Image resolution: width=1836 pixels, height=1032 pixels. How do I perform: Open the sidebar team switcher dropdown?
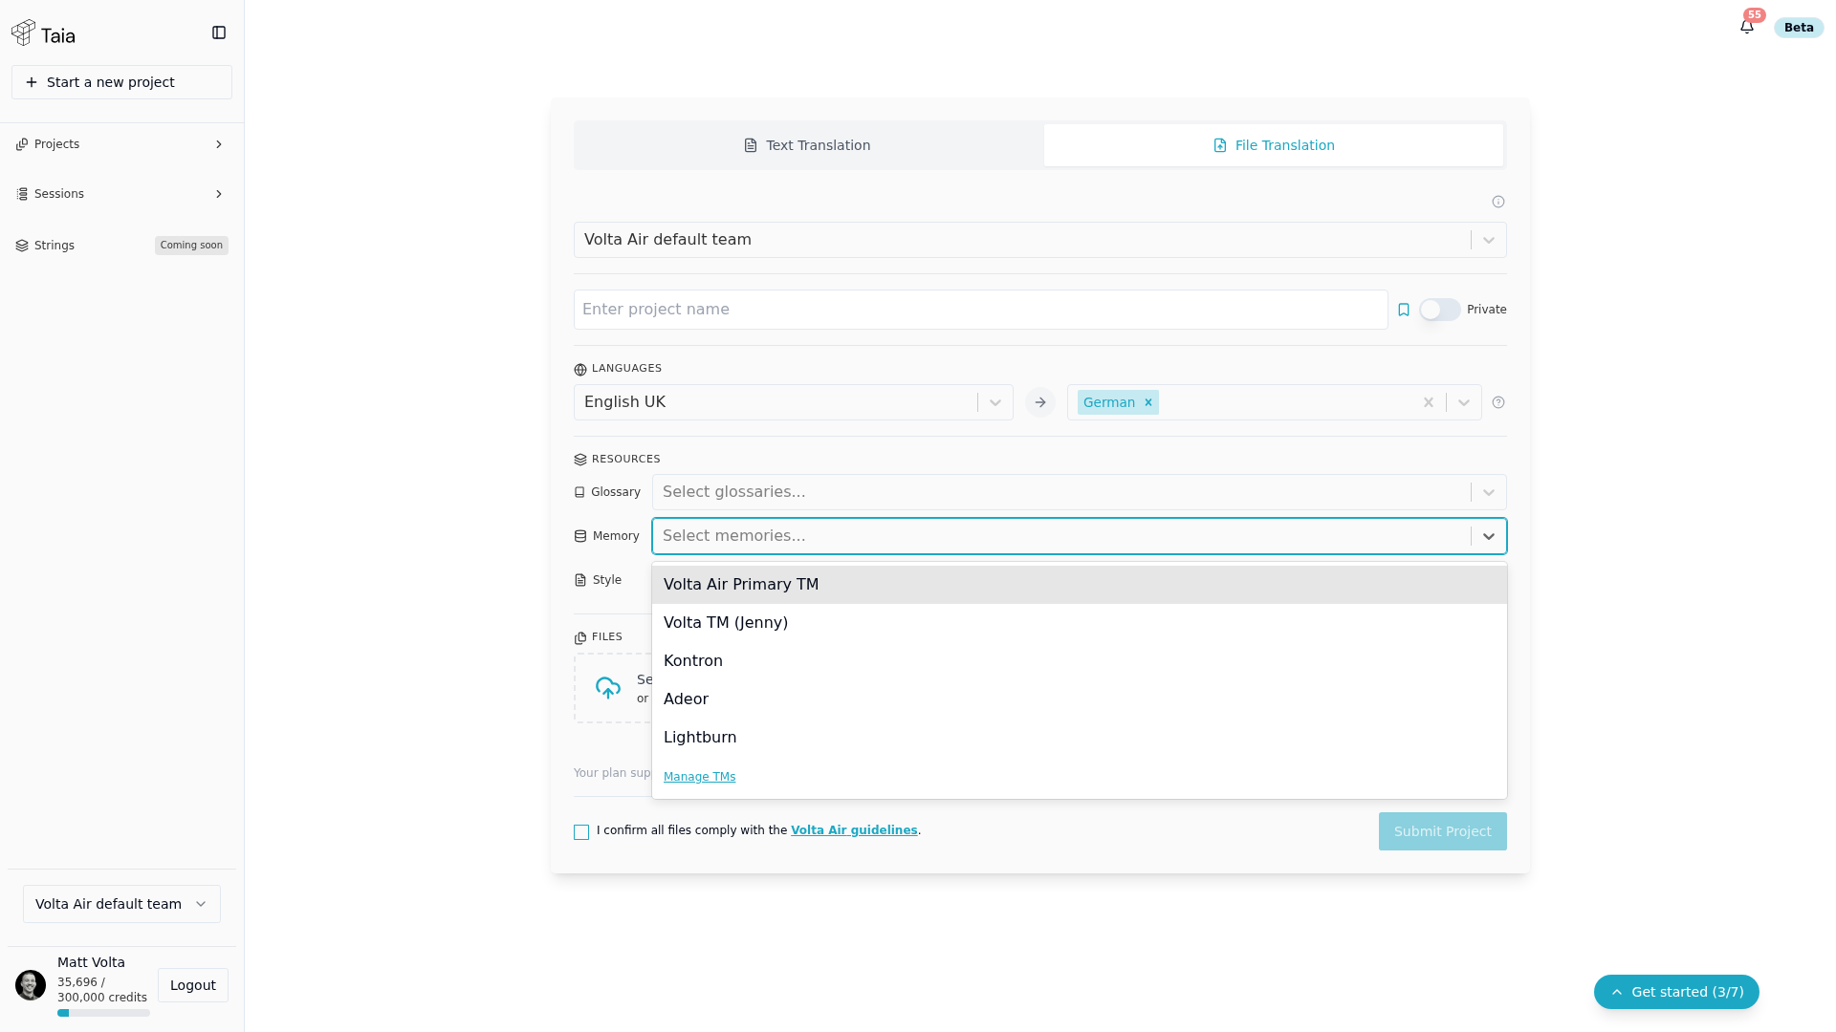[121, 904]
